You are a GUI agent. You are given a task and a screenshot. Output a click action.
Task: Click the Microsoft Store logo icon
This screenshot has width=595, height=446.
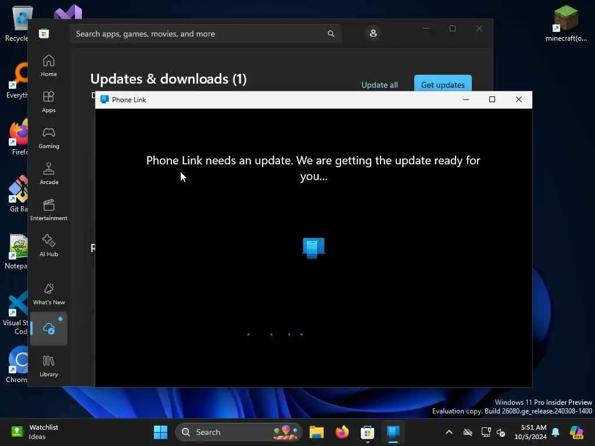coord(44,34)
